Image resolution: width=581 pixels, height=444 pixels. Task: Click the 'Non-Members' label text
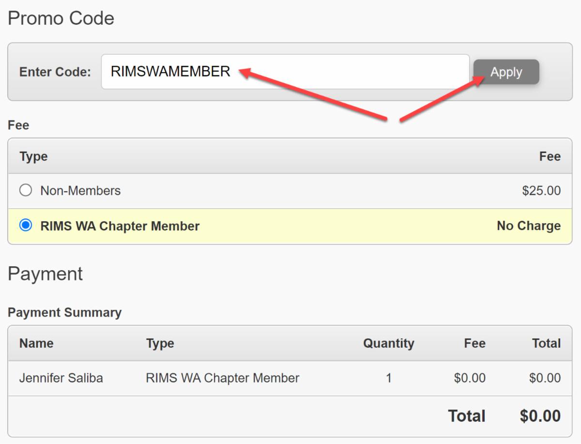(x=80, y=191)
